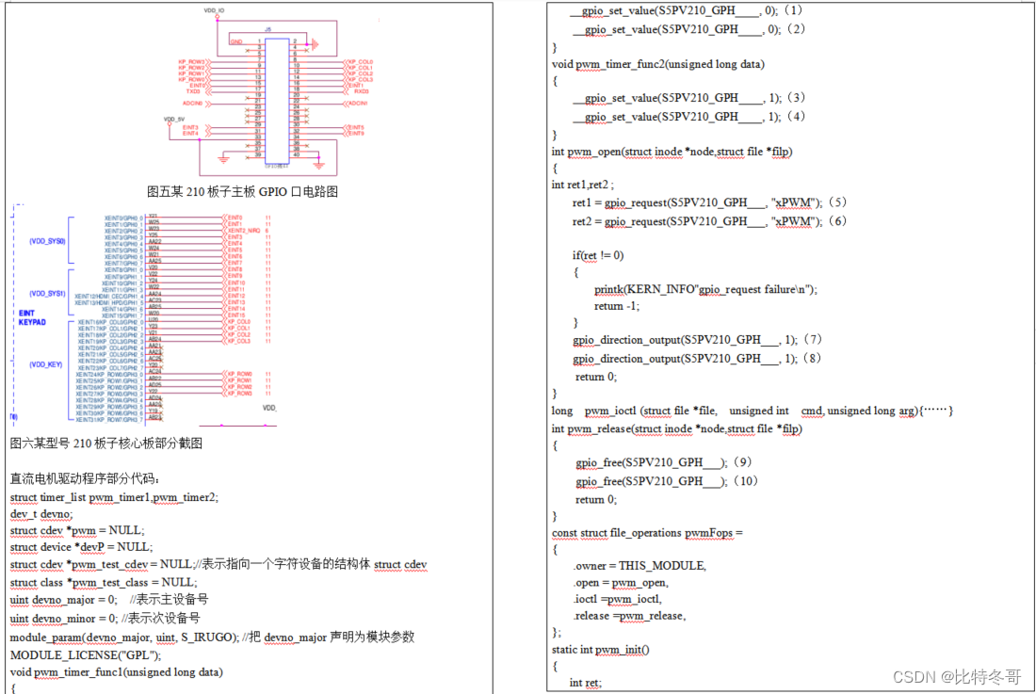This screenshot has height=694, width=1036.
Task: Select the 'int ret1,ret2 ;' declaration
Action: (583, 185)
